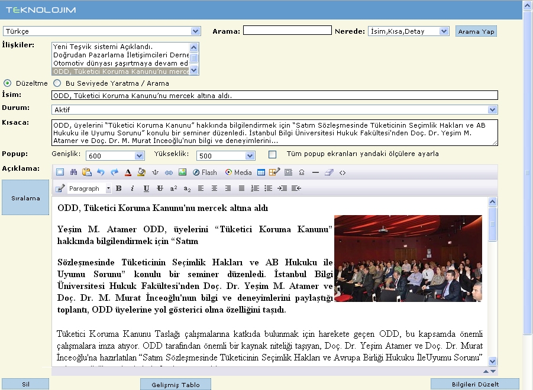The height and width of the screenshot is (390, 533).
Task: Redo the last edit in the editor
Action: (x=114, y=172)
